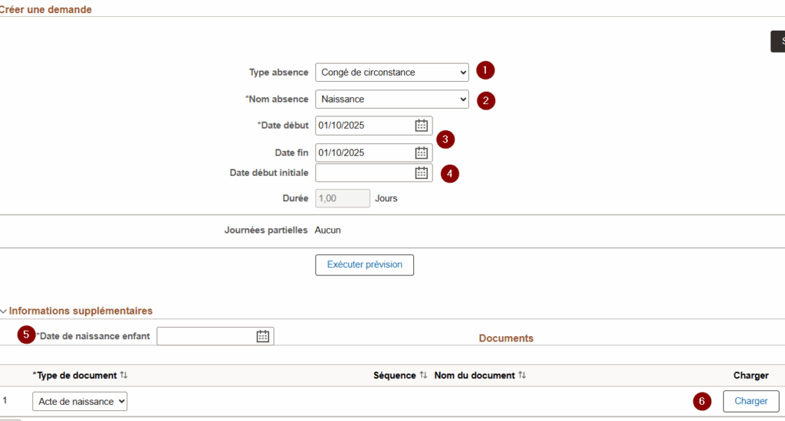Open the Date de naissance enfant calendar
Viewport: 785px width, 421px height.
[x=263, y=336]
